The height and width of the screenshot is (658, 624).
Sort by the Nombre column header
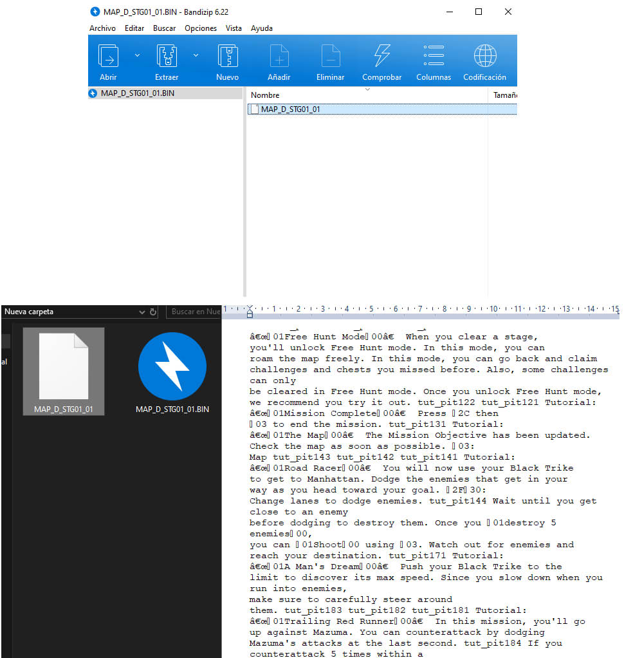[x=265, y=95]
